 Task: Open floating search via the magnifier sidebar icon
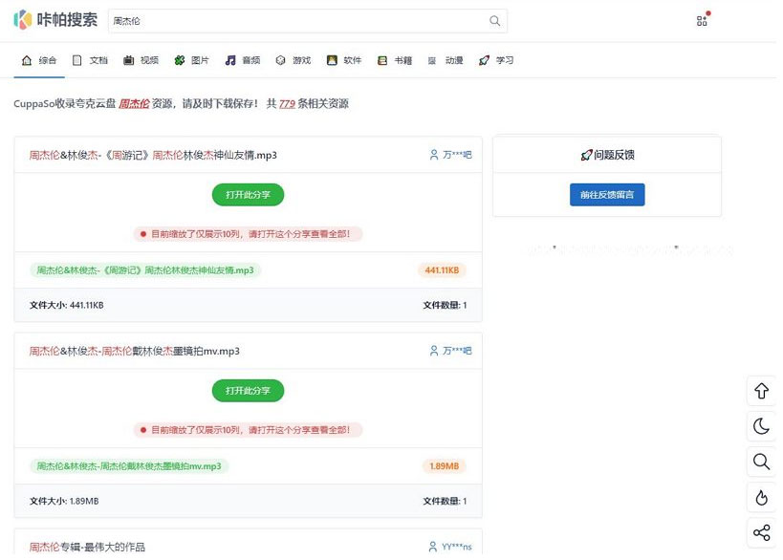(761, 462)
